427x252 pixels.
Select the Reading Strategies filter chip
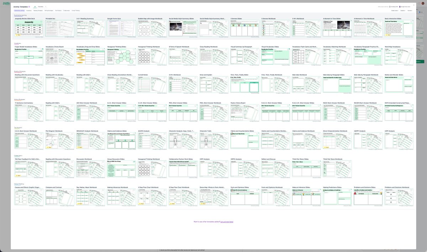pyautogui.click(x=38, y=11)
